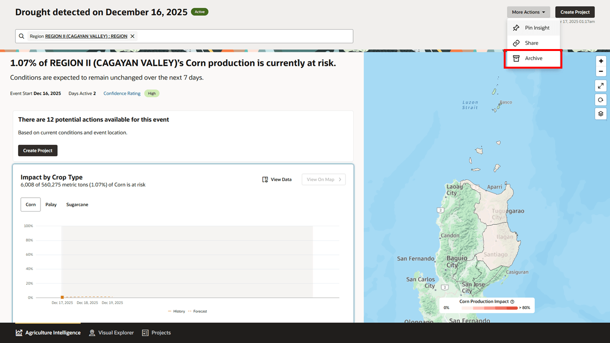The image size is (610, 343).
Task: Click Create Project in the actions card
Action: (x=38, y=151)
